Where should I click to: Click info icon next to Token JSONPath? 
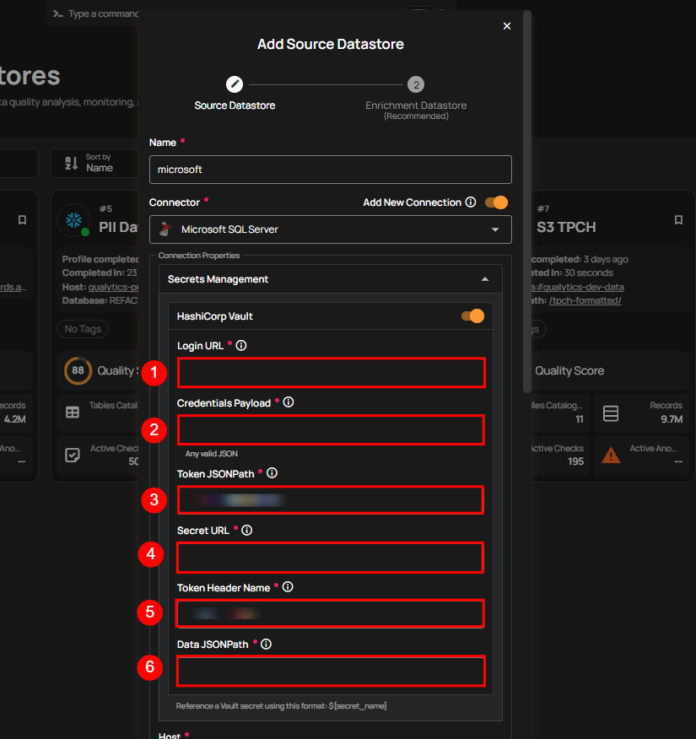click(272, 474)
